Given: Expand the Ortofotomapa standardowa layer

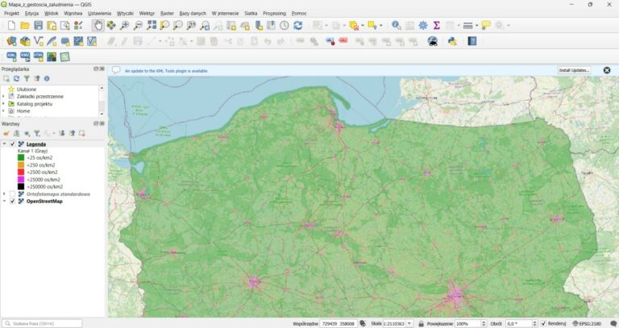Looking at the screenshot, I should click(x=4, y=194).
